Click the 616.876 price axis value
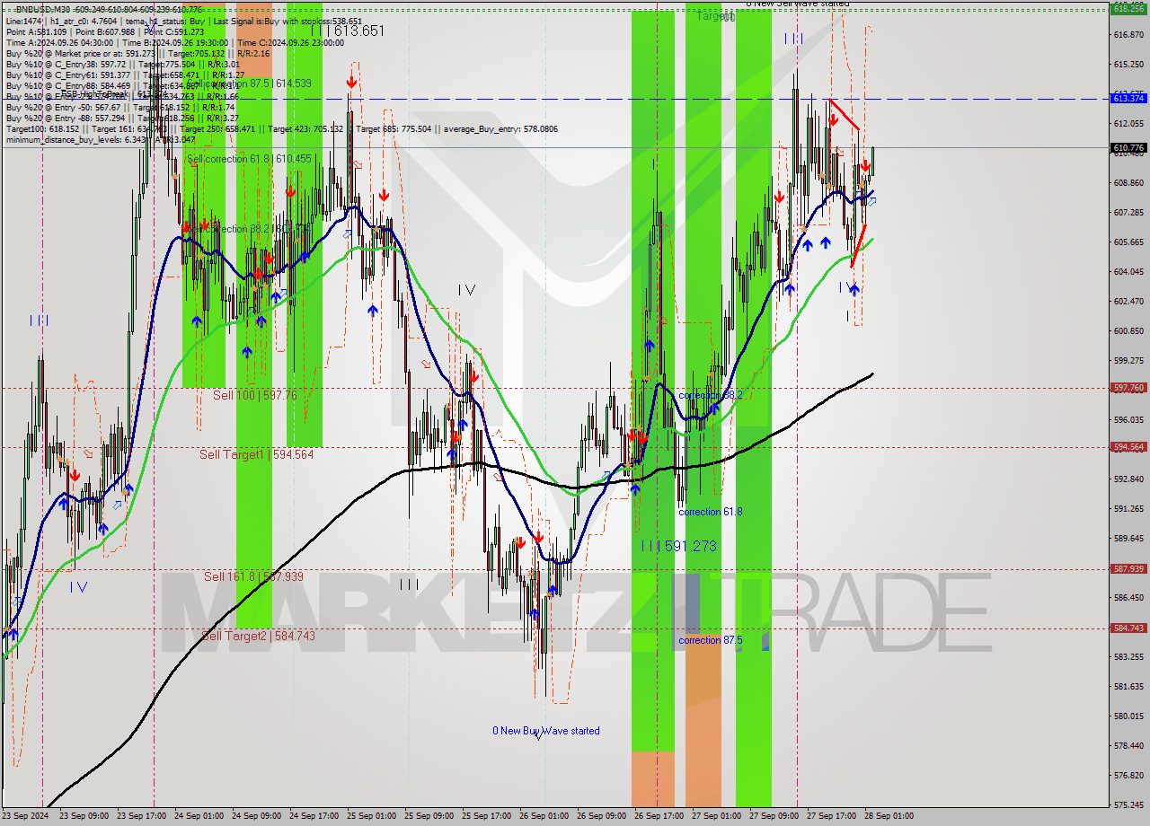The height and width of the screenshot is (826, 1150). coord(1128,34)
